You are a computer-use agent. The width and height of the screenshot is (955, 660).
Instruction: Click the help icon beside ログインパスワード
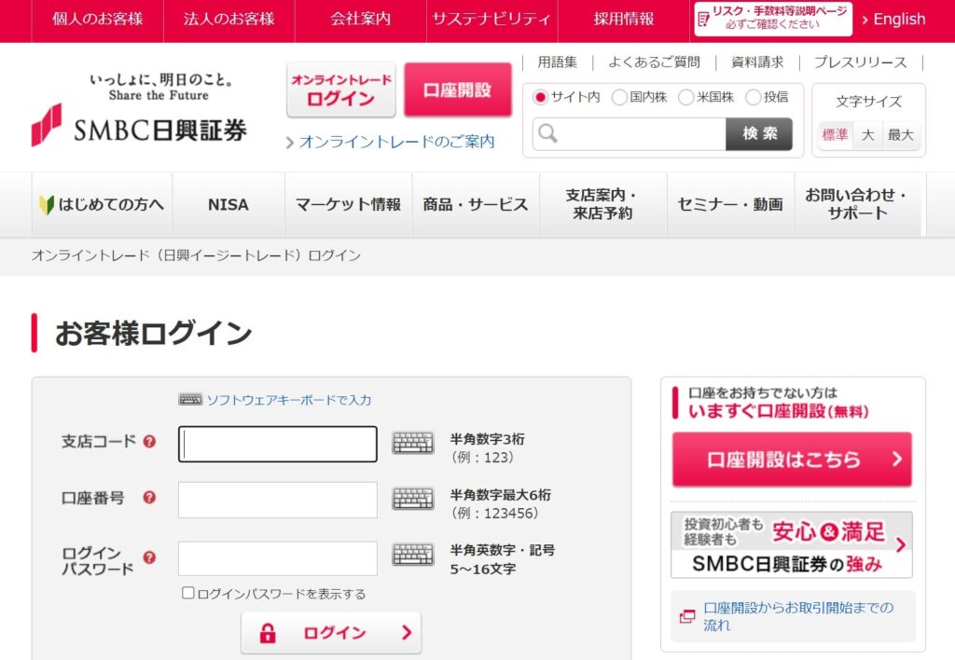pyautogui.click(x=149, y=557)
